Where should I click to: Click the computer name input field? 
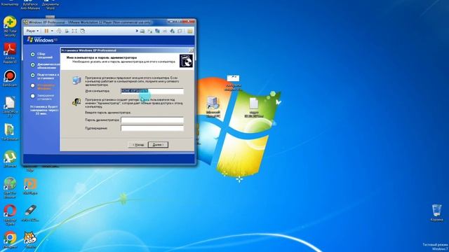[152, 91]
